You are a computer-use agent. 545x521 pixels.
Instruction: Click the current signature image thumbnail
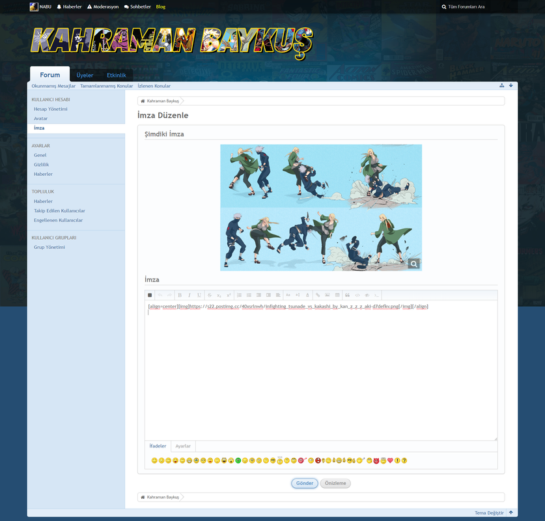(321, 208)
